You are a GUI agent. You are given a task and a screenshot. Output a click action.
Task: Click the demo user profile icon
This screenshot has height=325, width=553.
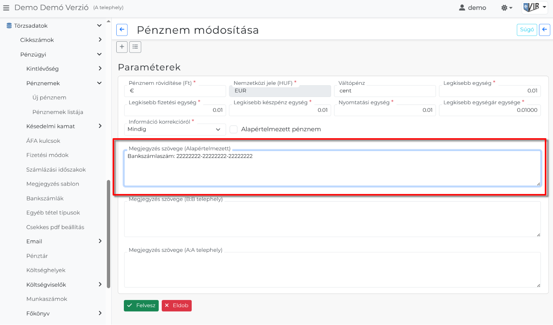[x=462, y=8]
